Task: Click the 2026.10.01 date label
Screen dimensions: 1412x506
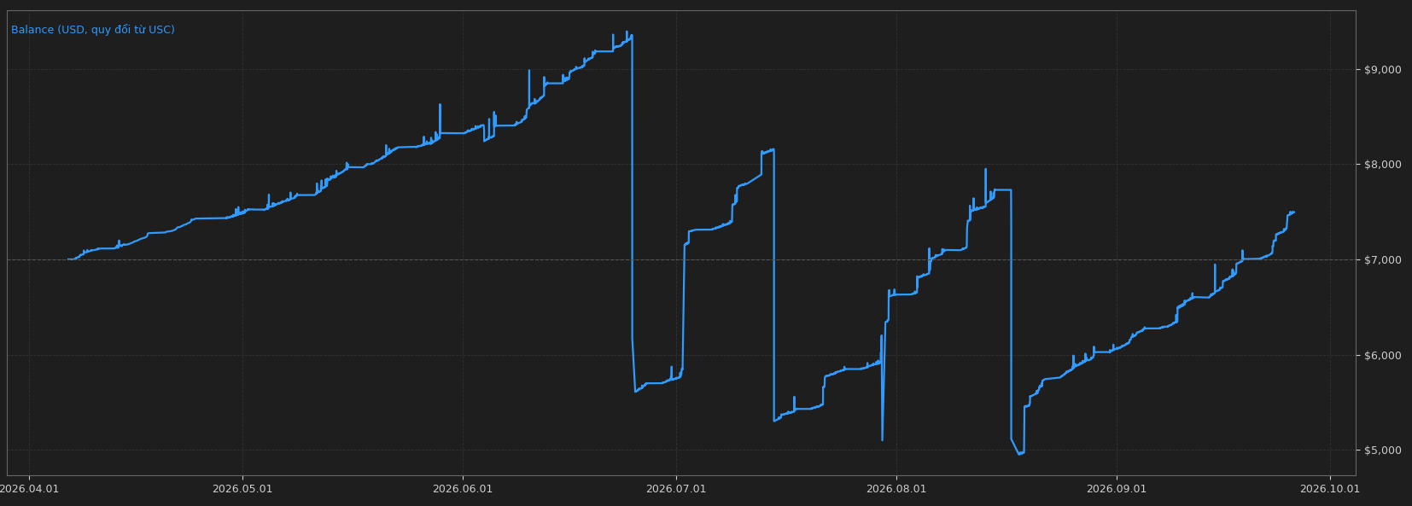Action: pos(1330,489)
